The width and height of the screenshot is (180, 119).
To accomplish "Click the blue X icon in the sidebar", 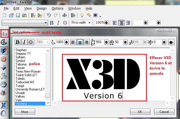I will coord(4,105).
